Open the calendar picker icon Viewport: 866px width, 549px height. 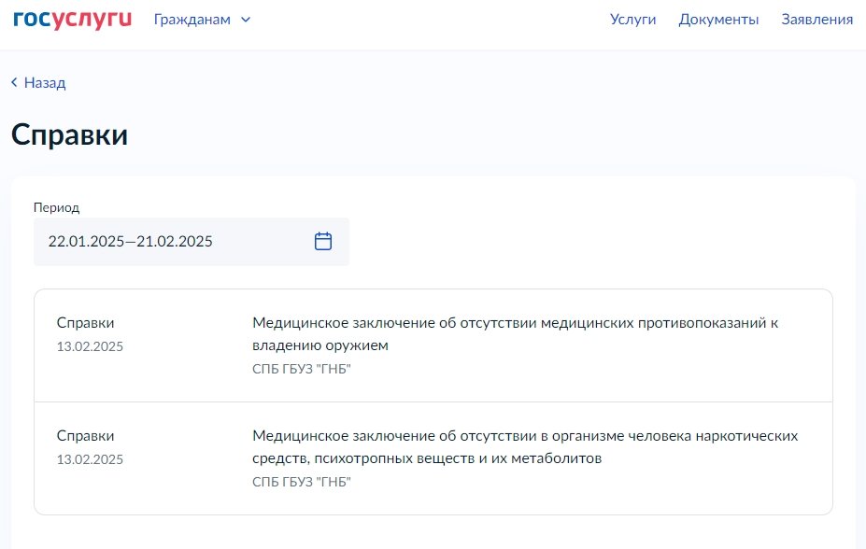point(323,241)
